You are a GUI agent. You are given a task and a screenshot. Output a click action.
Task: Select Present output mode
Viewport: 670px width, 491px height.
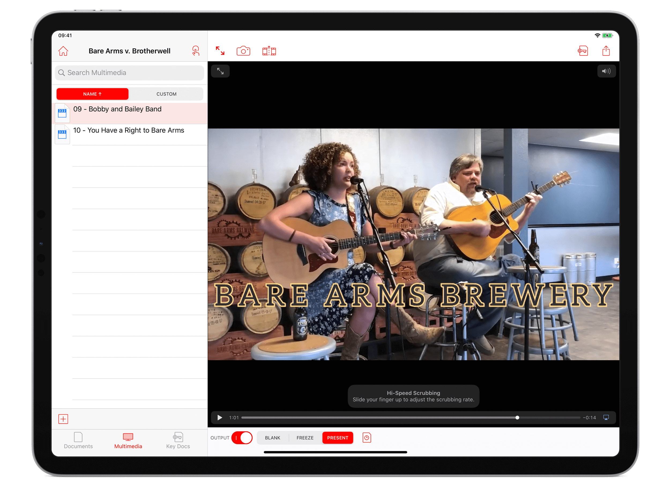click(338, 438)
